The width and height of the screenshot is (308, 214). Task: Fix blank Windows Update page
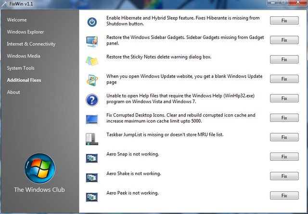click(x=284, y=79)
